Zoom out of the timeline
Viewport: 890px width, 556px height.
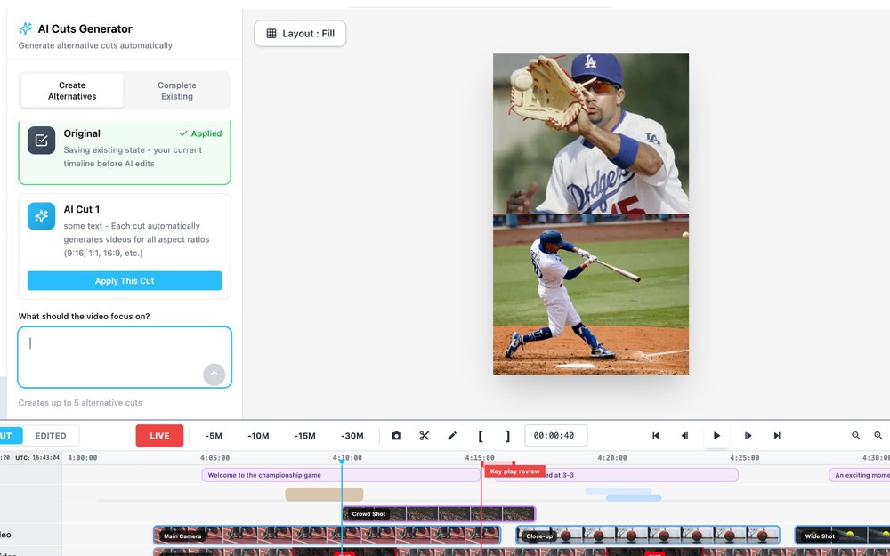click(856, 436)
